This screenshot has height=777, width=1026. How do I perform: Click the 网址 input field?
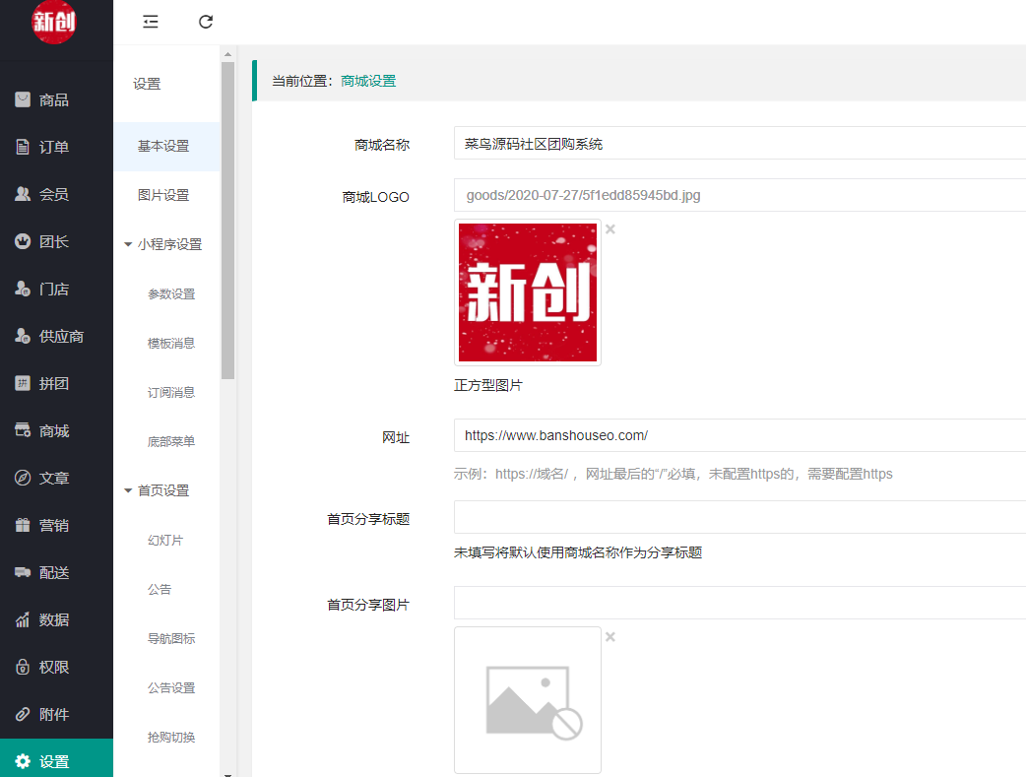(x=738, y=435)
